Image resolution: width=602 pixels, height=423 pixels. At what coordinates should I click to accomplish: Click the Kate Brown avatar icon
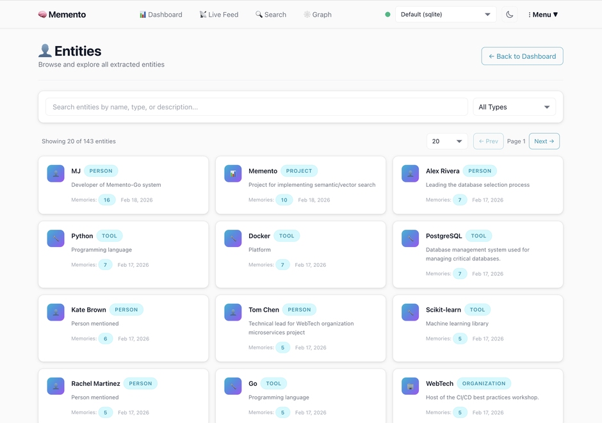click(x=56, y=312)
